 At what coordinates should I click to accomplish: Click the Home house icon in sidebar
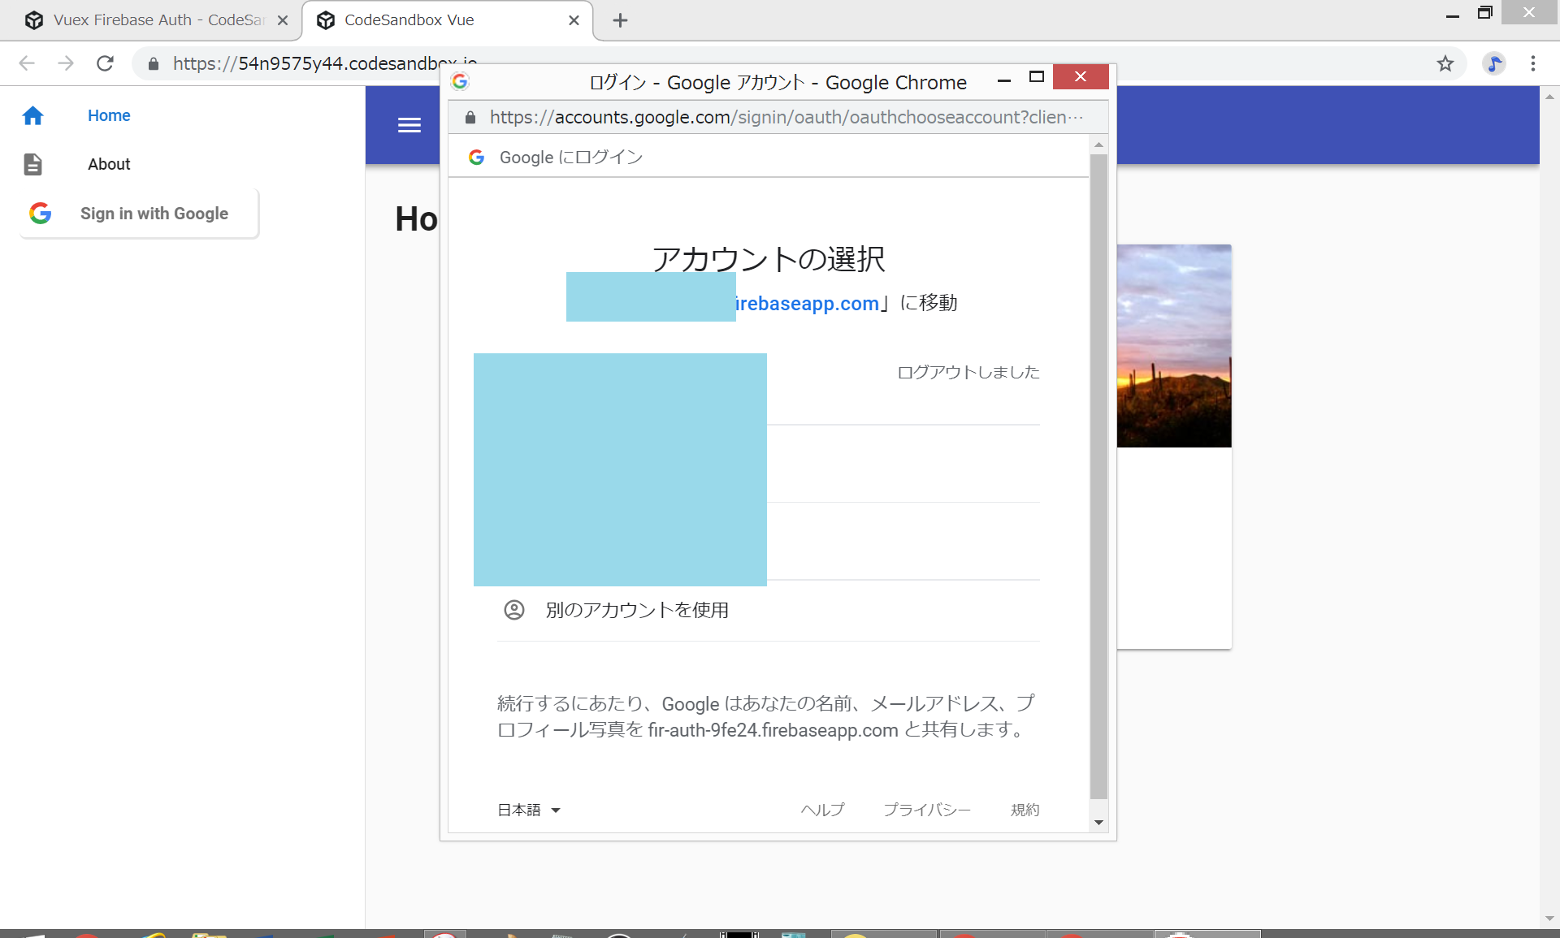coord(32,116)
